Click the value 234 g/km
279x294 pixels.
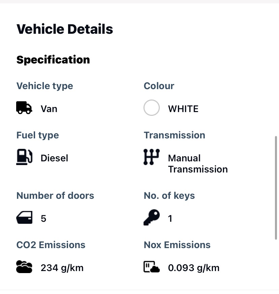(x=62, y=267)
